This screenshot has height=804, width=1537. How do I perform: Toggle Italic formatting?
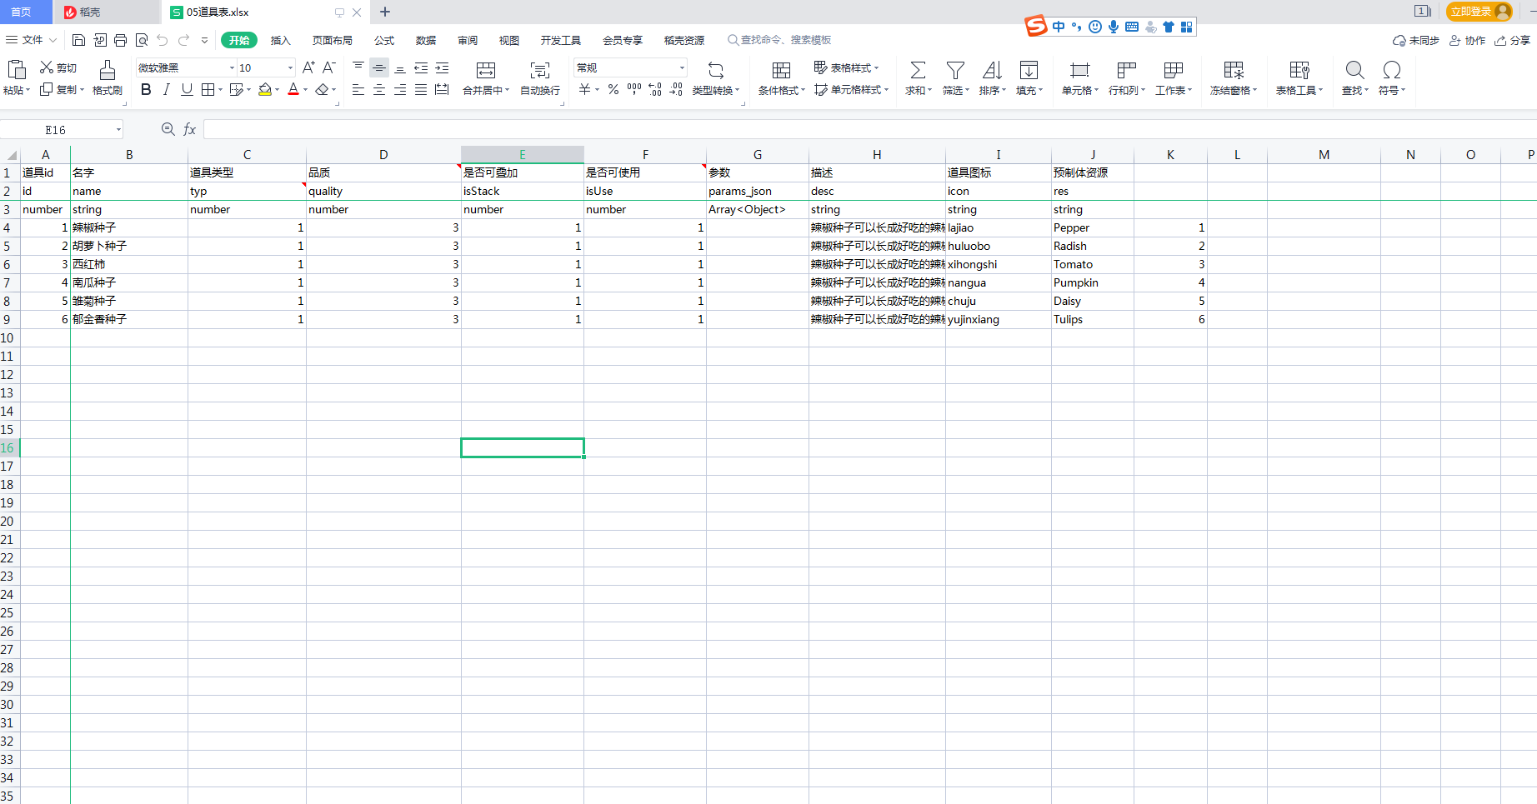point(166,89)
